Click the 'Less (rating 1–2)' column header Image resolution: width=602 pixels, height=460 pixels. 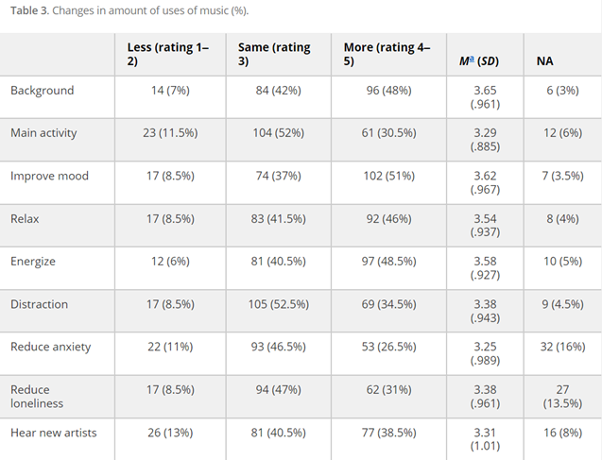pos(168,54)
